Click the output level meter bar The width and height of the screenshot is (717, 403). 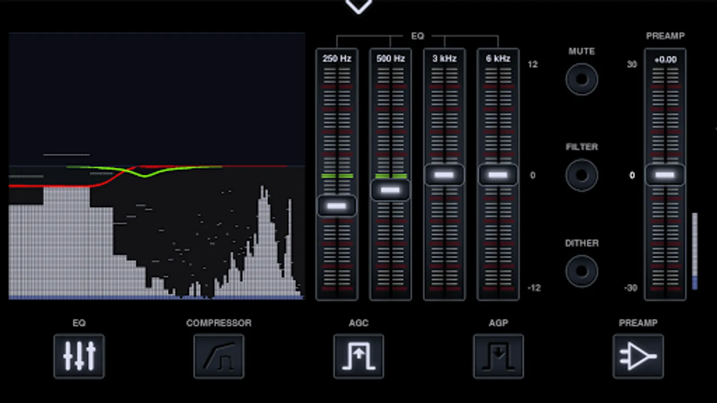pos(695,251)
